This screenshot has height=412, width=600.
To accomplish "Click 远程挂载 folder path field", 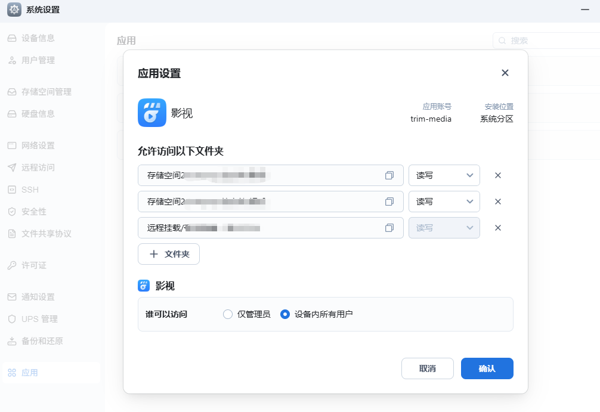I will pos(271,228).
